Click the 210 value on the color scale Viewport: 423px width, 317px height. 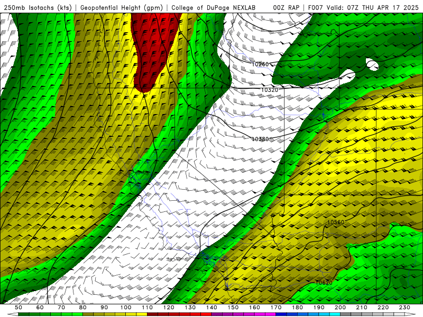pyautogui.click(x=362, y=307)
